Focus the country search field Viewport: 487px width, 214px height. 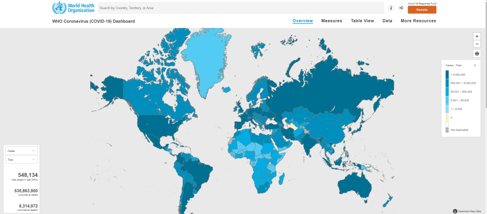[x=241, y=8]
